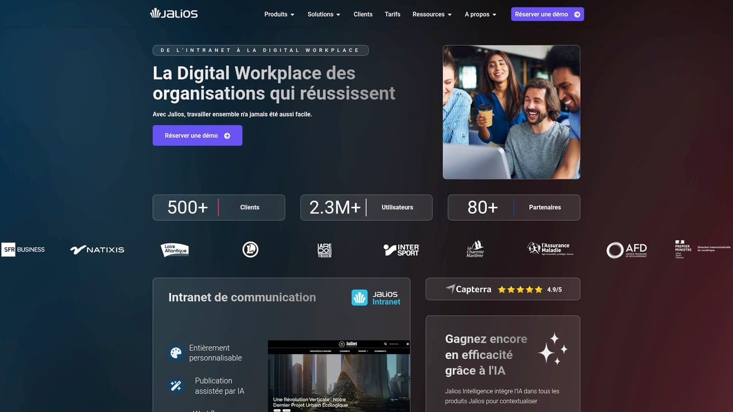Click the Jalios logo in the navbar
Image resolution: width=733 pixels, height=412 pixels.
(174, 13)
